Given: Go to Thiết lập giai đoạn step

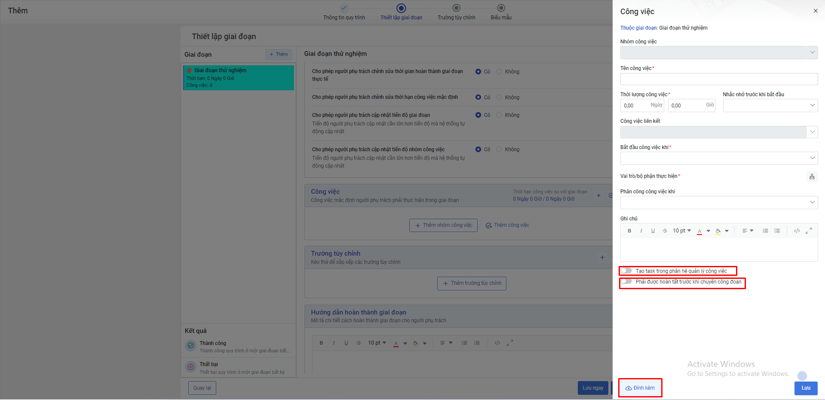Looking at the screenshot, I should [x=401, y=12].
